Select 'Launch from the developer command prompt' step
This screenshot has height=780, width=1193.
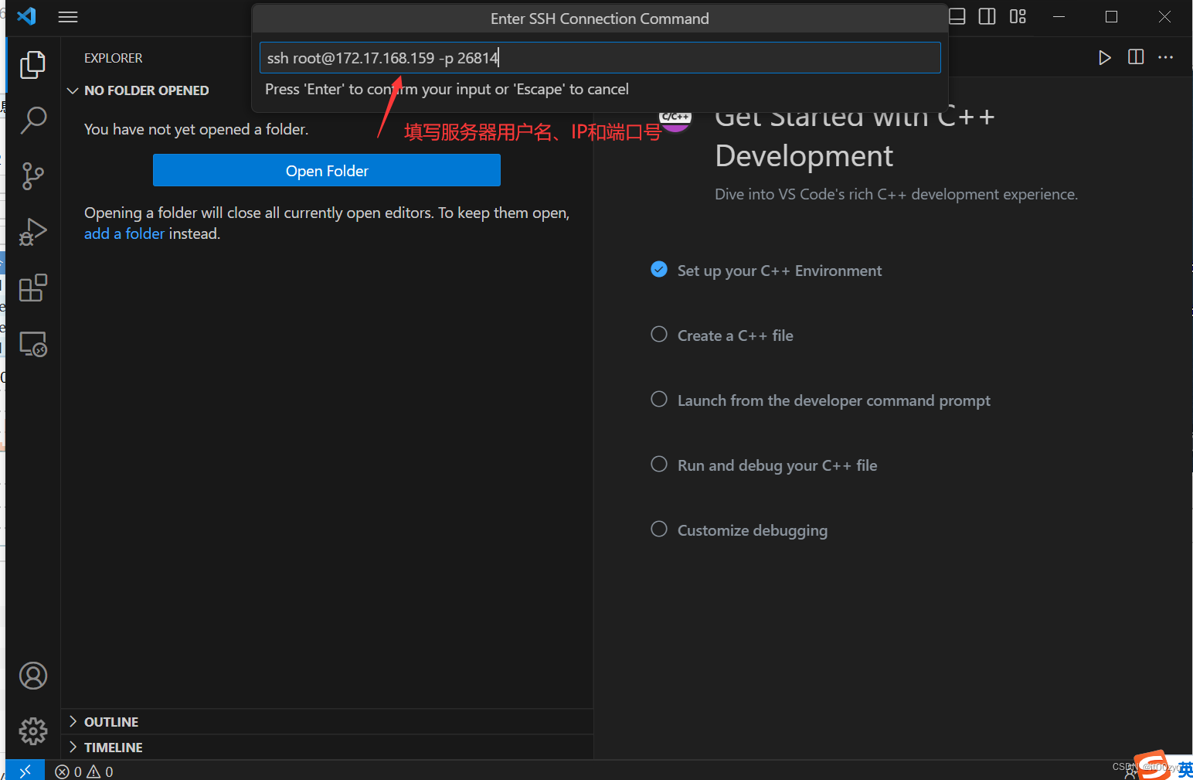click(x=834, y=400)
